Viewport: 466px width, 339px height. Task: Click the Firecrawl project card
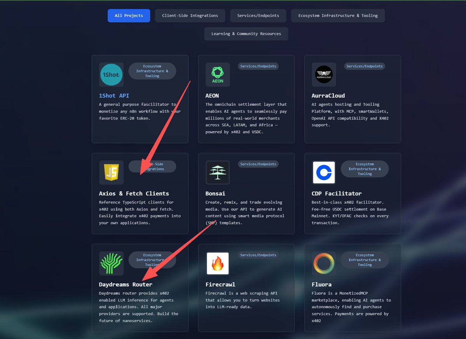246,288
